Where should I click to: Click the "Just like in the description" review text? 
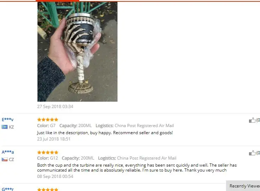click(105, 133)
